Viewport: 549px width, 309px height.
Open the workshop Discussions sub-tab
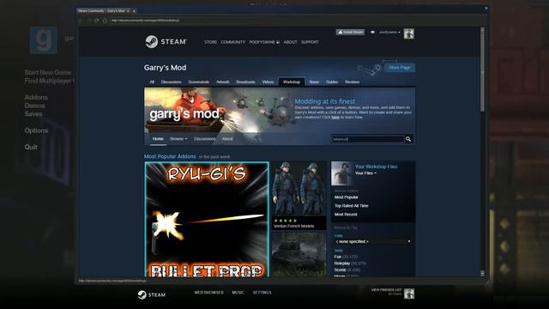(x=204, y=139)
